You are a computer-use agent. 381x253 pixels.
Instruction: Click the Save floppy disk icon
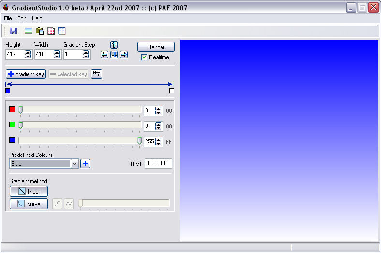pyautogui.click(x=14, y=31)
